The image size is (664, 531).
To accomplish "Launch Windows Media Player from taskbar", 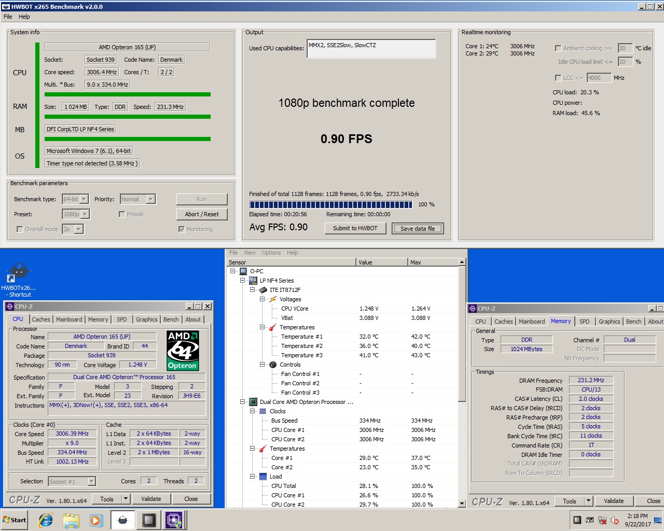I will [96, 520].
